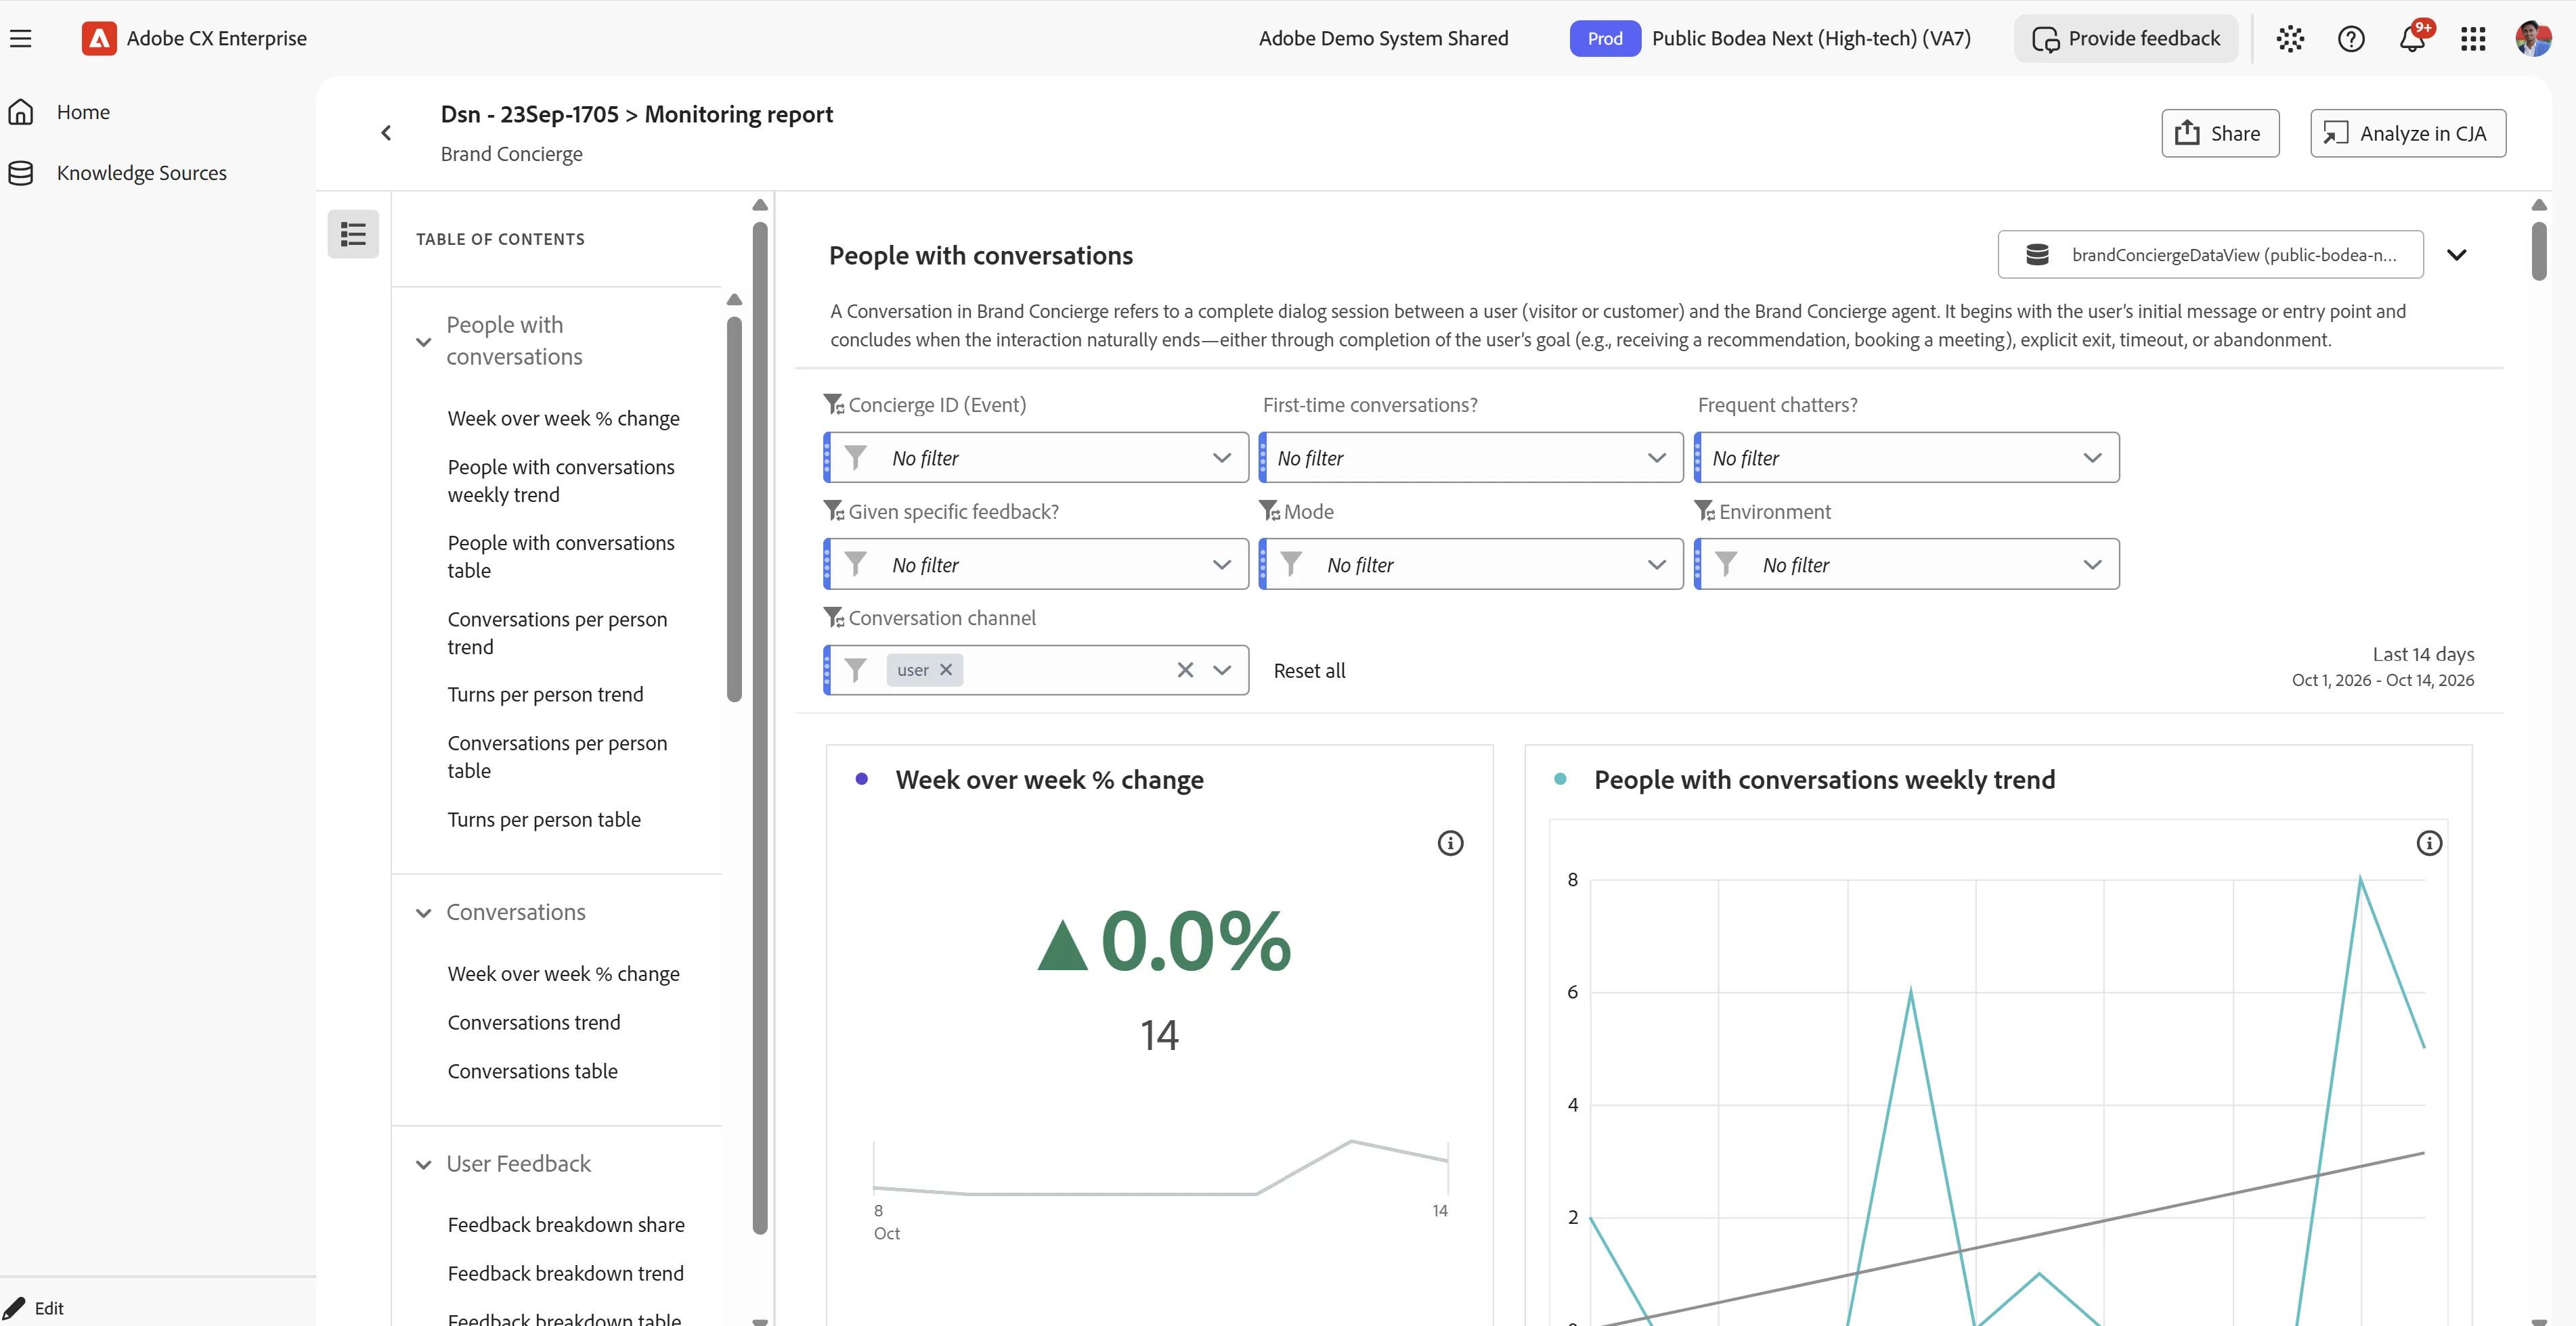Click the Adobe logo icon
This screenshot has width=2576, height=1326.
(98, 38)
